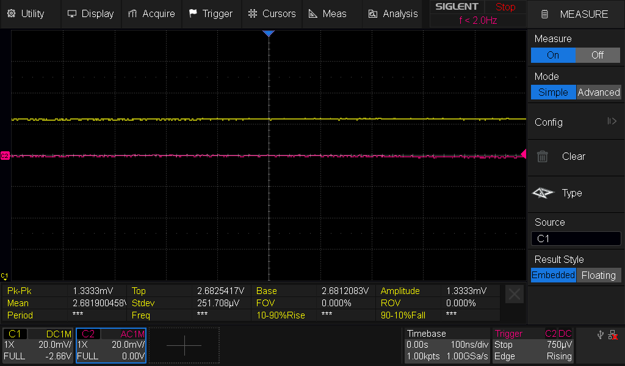Click the Top value 2.6825417V

[220, 291]
